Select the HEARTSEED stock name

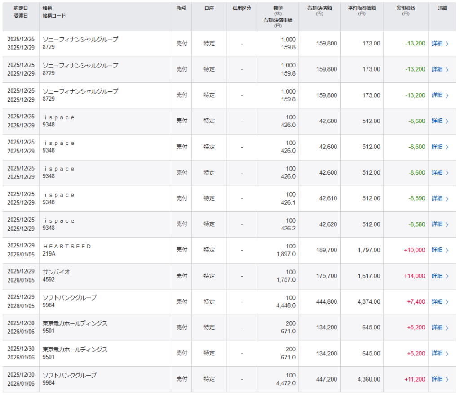pyautogui.click(x=67, y=247)
